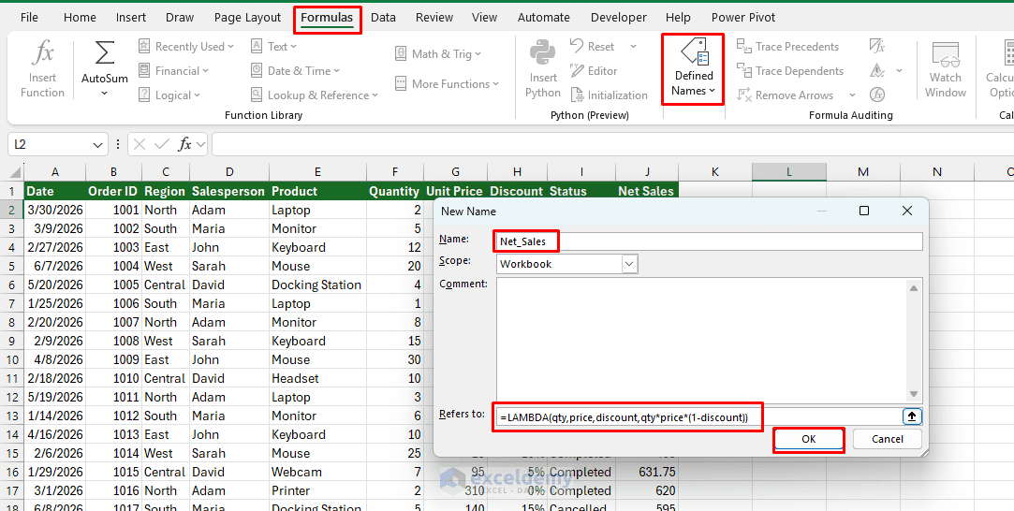
Task: Switch to the Page Layout tab
Action: 248,18
